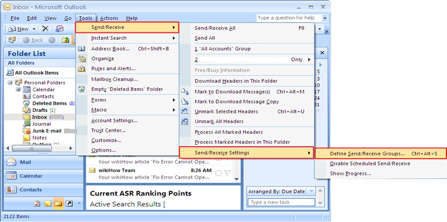Choose Process All Marked Headers
447x222 pixels.
[247, 132]
